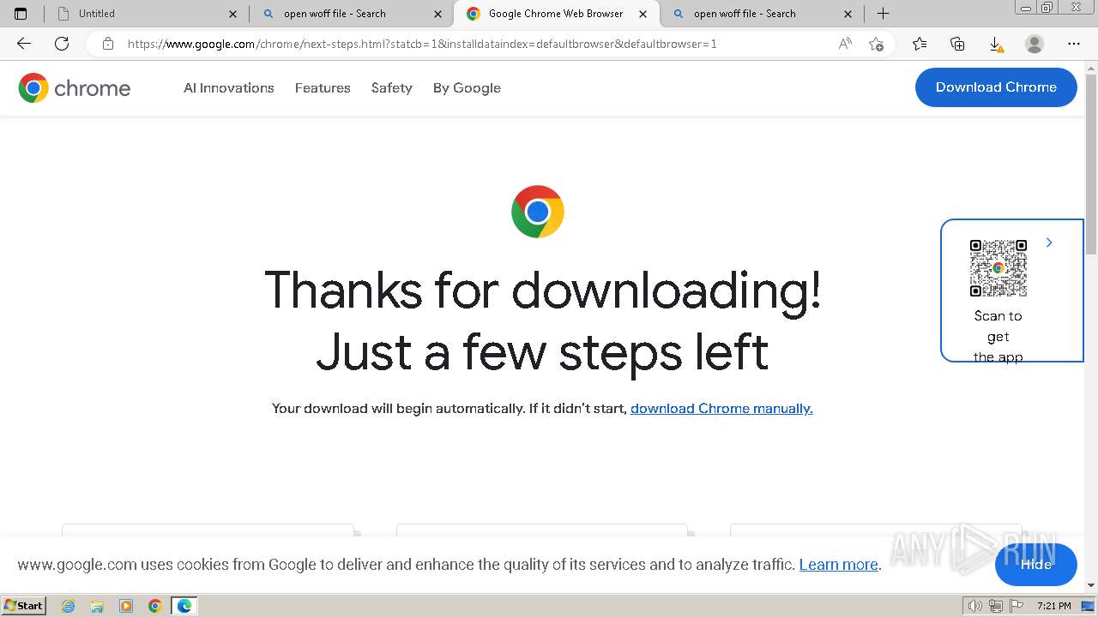Expand the Scan to get the app chevron

(x=1049, y=243)
